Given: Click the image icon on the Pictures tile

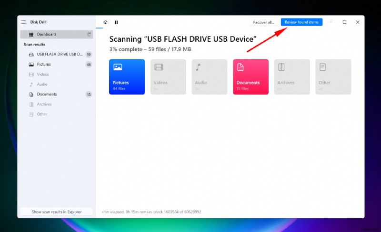Looking at the screenshot, I should 118,67.
